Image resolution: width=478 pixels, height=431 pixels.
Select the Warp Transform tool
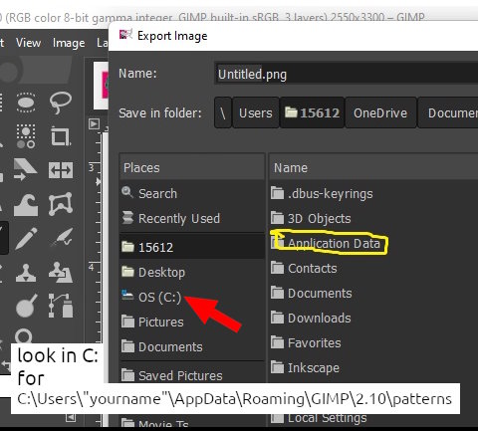coord(26,205)
